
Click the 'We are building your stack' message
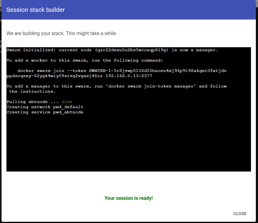[61, 33]
